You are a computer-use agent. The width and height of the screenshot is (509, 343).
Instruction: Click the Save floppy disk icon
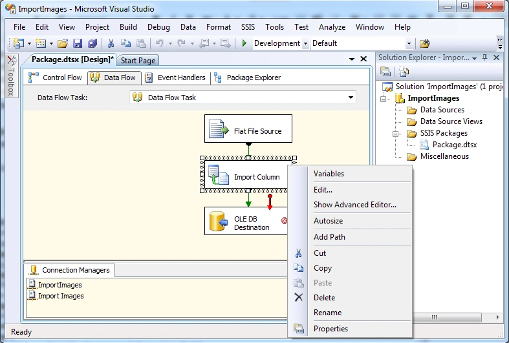78,43
